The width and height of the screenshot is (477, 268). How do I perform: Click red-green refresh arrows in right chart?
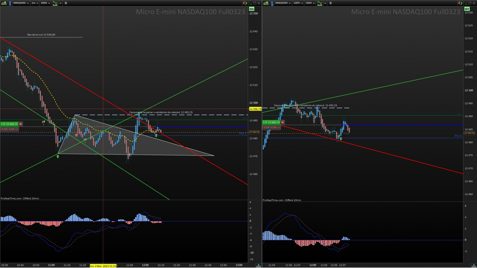460,3
